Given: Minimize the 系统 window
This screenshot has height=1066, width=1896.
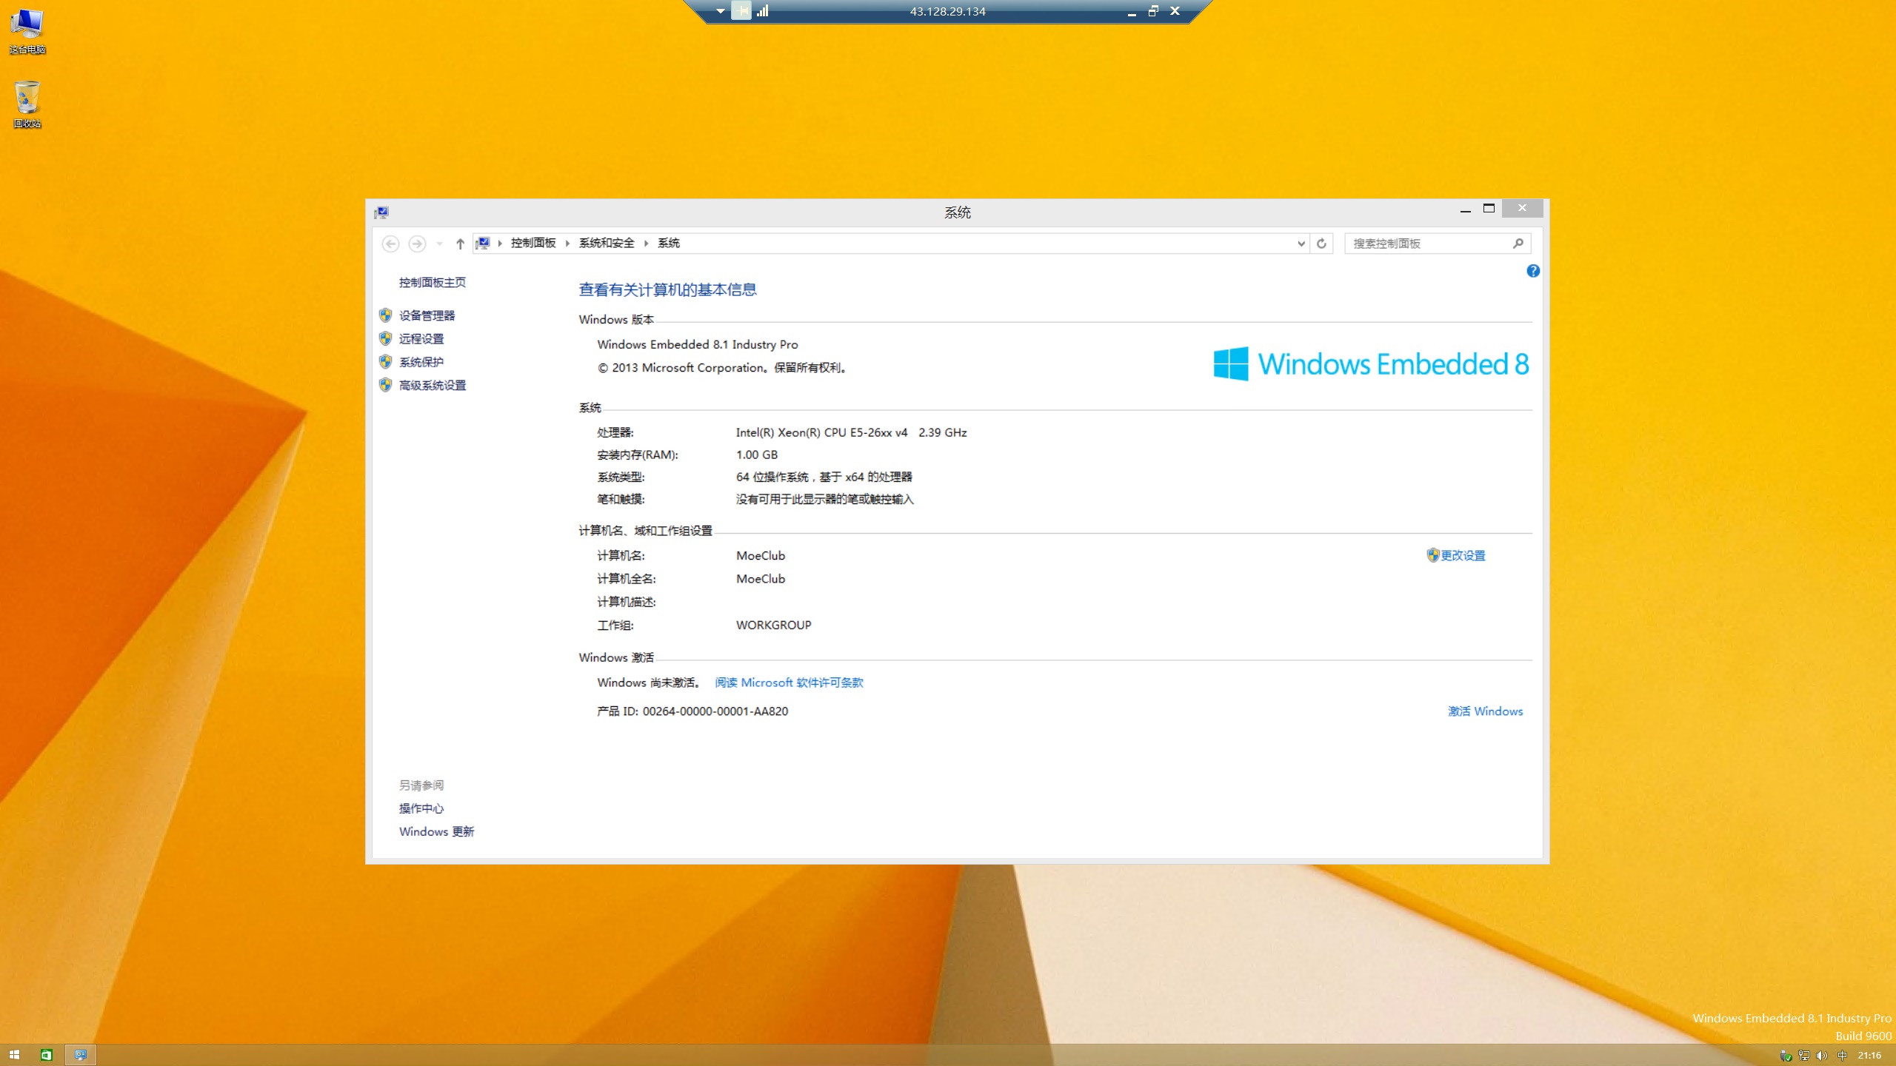Looking at the screenshot, I should (x=1465, y=209).
